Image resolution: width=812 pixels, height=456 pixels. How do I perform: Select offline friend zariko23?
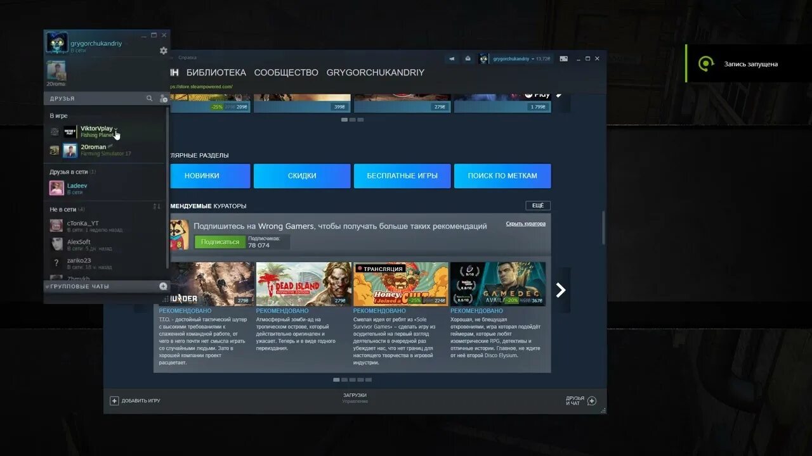coord(107,263)
